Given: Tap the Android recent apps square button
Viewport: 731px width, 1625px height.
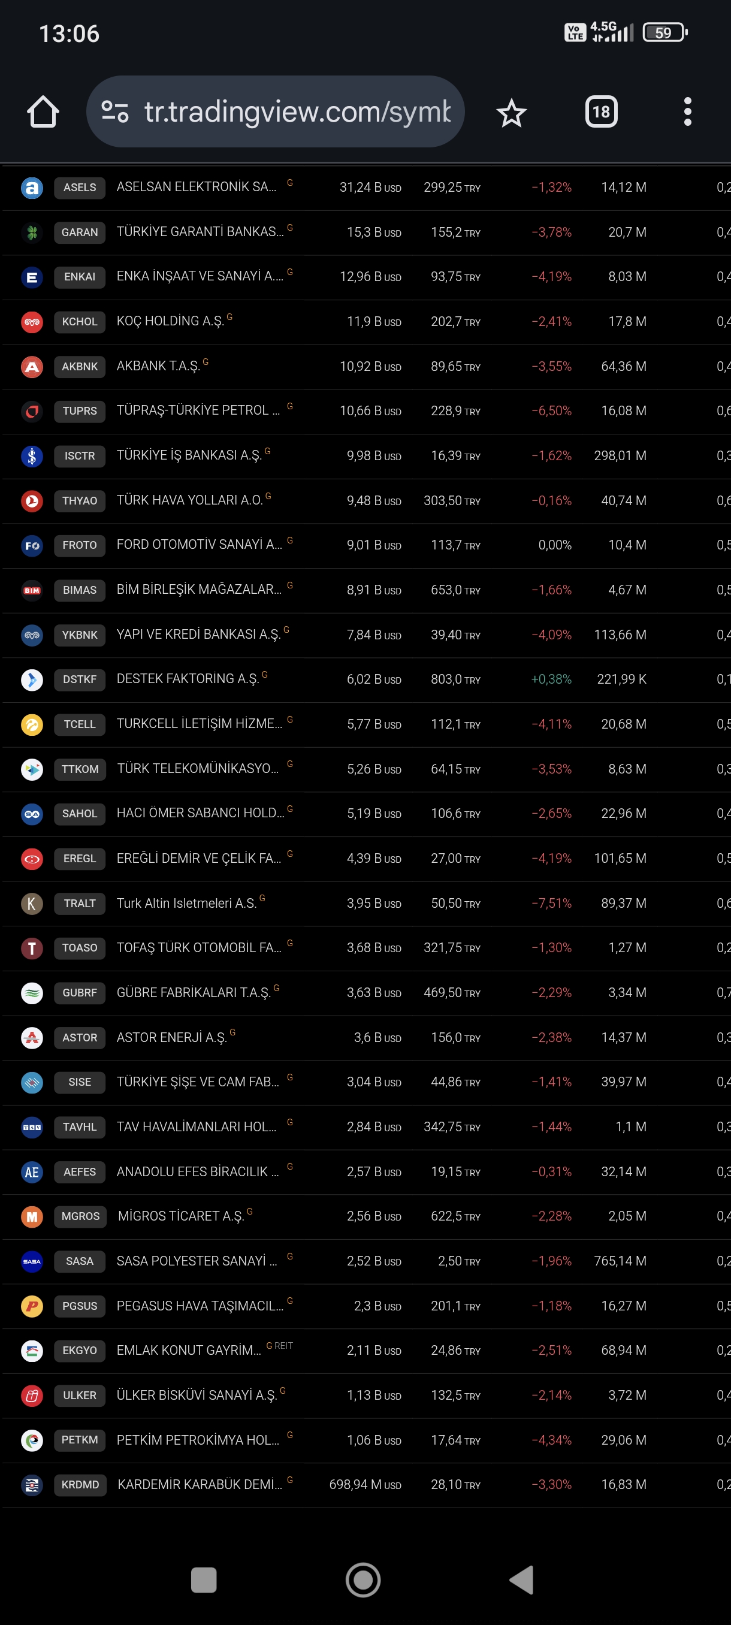Looking at the screenshot, I should (204, 1579).
